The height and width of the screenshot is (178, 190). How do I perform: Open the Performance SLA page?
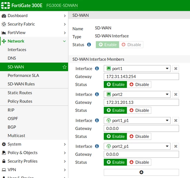pyautogui.click(x=23, y=76)
